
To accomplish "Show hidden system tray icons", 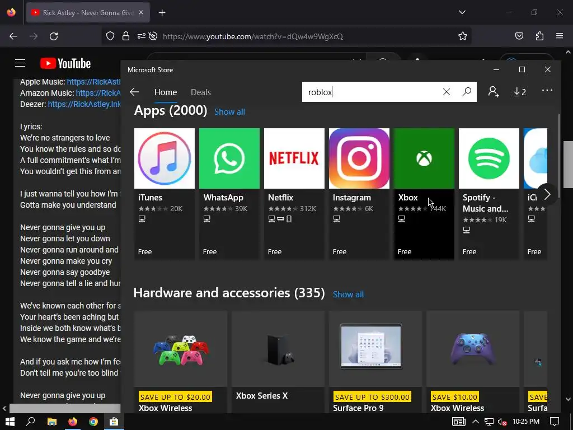I will pos(476,422).
